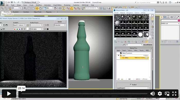
Task: Click Assign Material to Selection icon
Action: point(122,42)
